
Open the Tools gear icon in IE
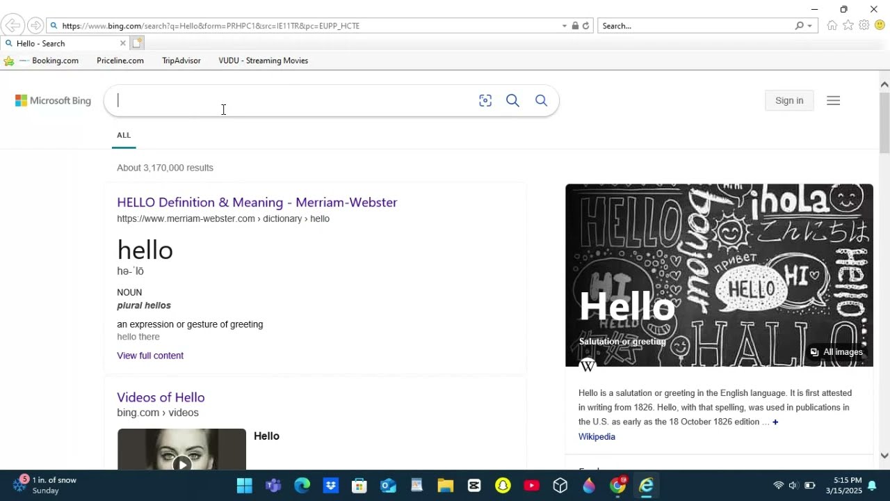pyautogui.click(x=864, y=26)
